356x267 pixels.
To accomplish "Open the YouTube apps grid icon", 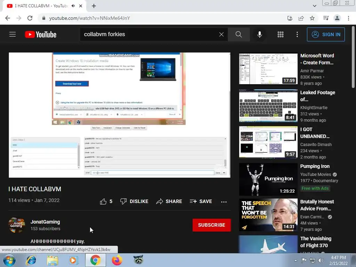I will (281, 34).
